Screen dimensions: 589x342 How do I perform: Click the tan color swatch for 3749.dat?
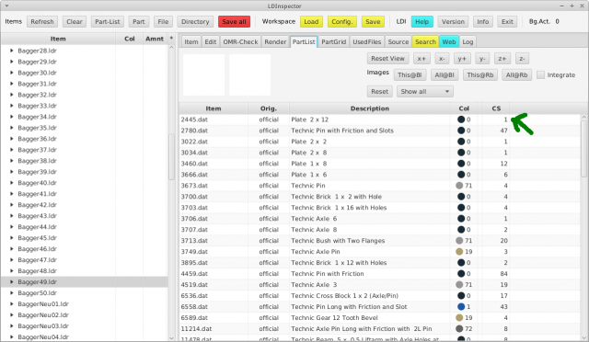459,252
